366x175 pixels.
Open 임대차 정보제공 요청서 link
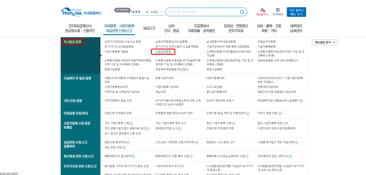click(x=220, y=101)
